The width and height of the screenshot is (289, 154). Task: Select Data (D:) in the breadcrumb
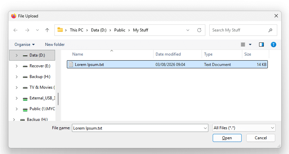point(98,30)
